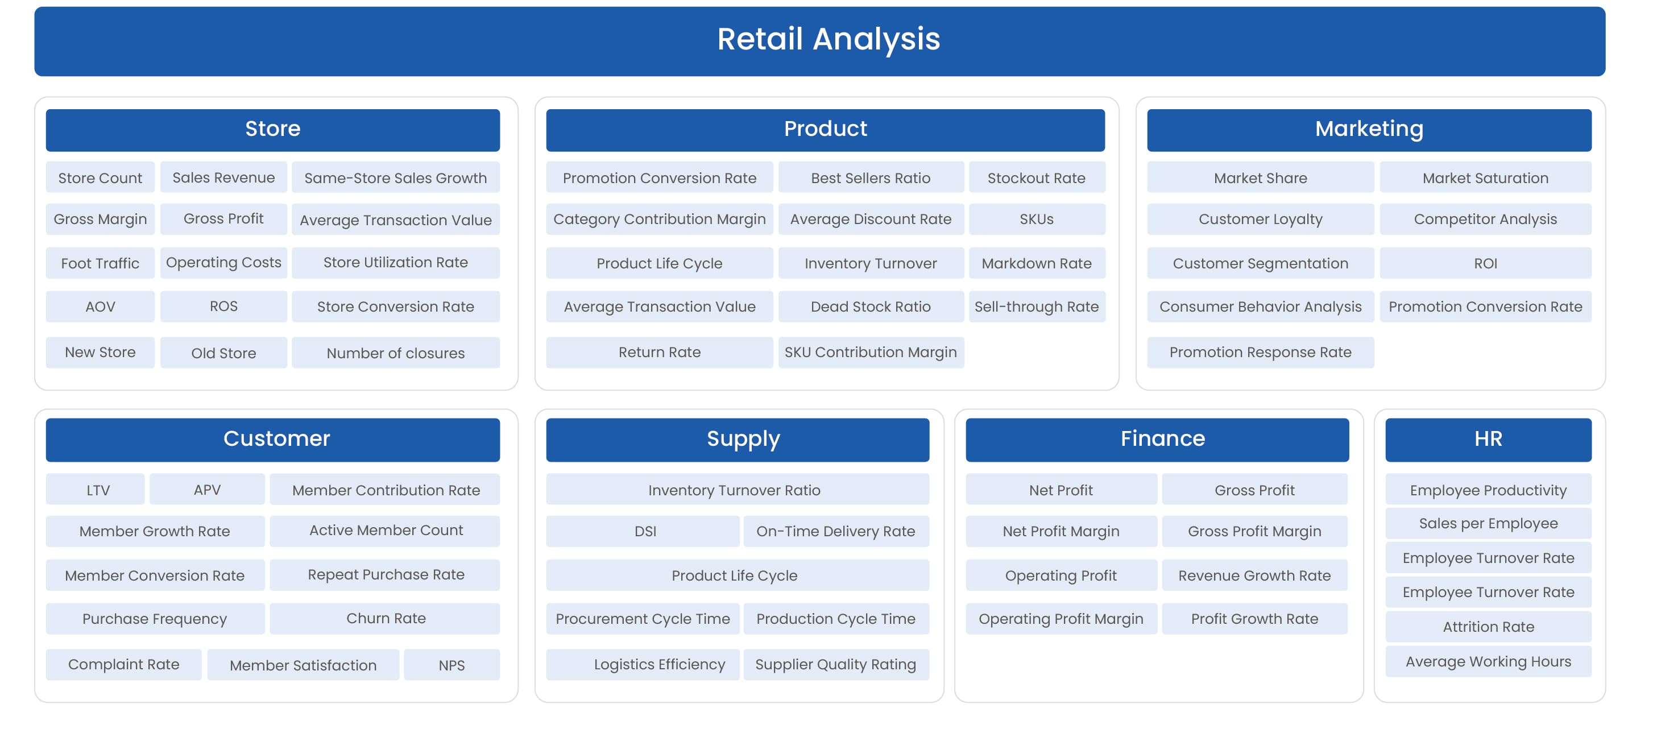Choose the Stockout Rate metric
Screen dimensions: 1657x733
point(1036,177)
